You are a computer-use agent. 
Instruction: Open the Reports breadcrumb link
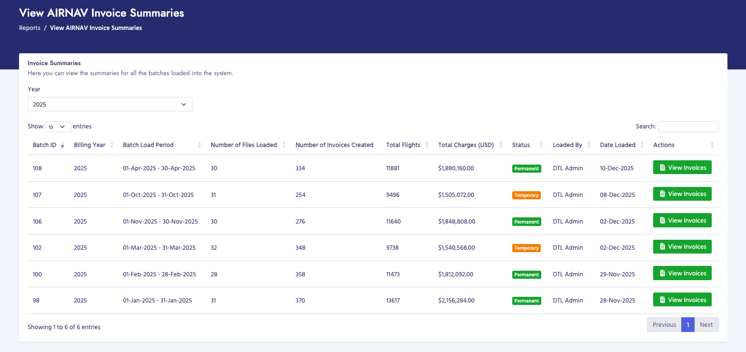[30, 28]
